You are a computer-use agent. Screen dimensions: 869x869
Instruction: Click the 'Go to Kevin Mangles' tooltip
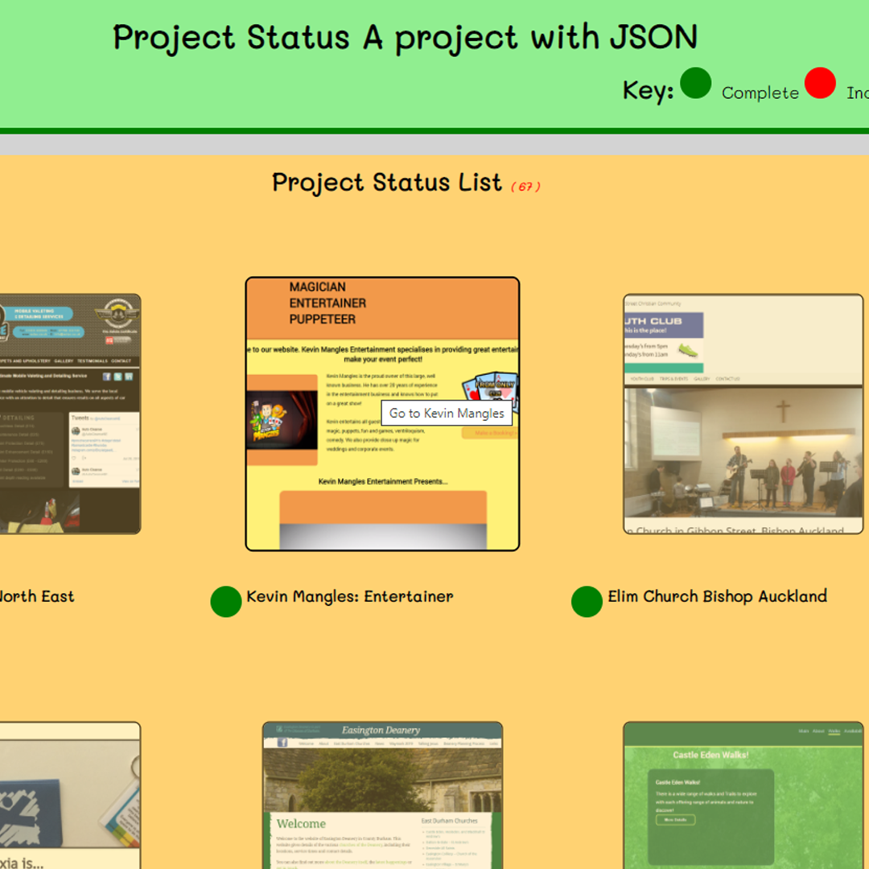coord(447,413)
